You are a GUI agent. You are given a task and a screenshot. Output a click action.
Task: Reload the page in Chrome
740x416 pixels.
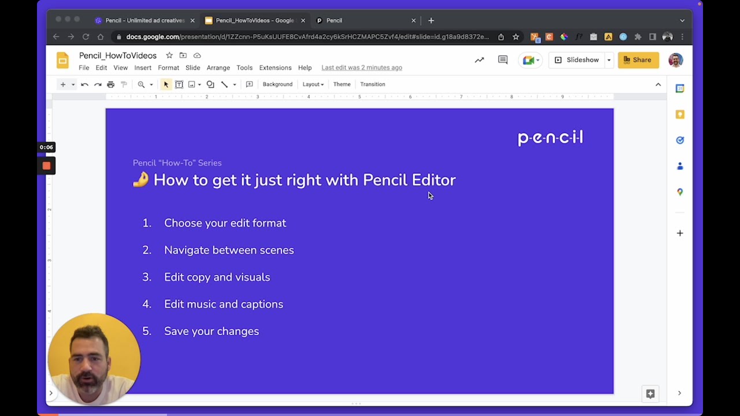pyautogui.click(x=86, y=37)
